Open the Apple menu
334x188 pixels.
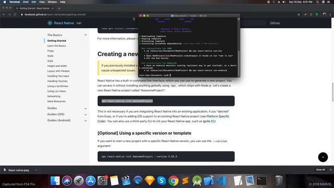coord(5,2)
